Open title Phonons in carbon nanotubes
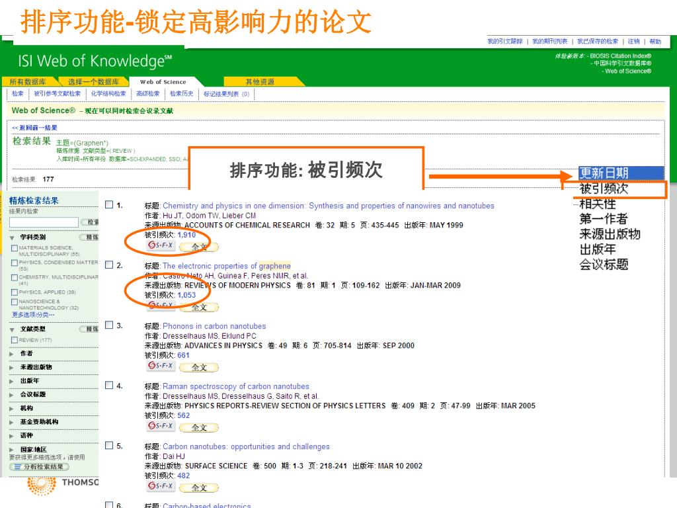The image size is (677, 508). pyautogui.click(x=214, y=326)
